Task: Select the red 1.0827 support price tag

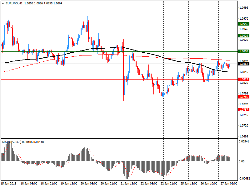Action: click(243, 79)
